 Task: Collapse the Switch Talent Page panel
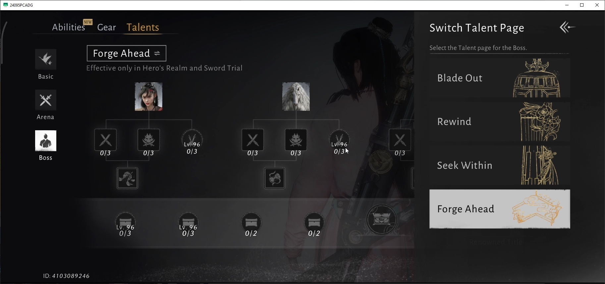coord(567,27)
